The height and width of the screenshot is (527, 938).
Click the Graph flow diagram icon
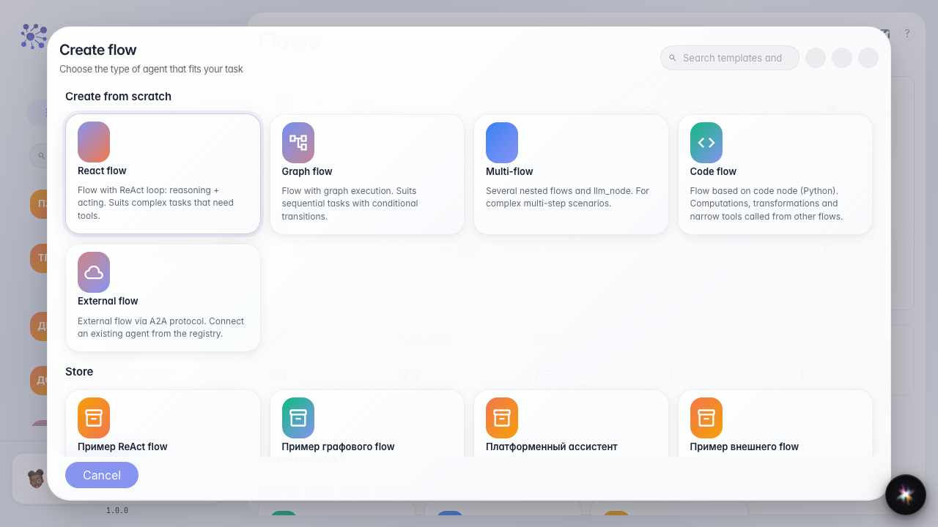tap(298, 143)
